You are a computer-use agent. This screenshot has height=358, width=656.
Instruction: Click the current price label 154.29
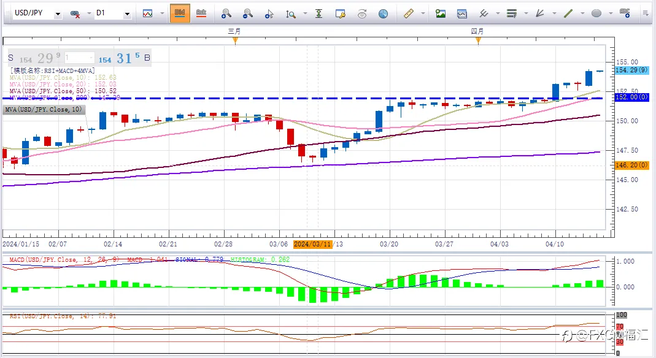tap(631, 70)
